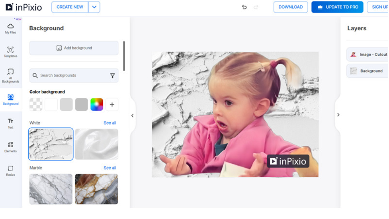Screen dimensions: 389x219
Task: Open My Files in sidebar
Action: [x=10, y=28]
